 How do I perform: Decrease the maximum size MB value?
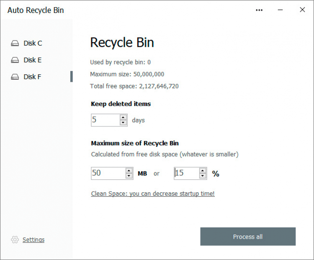pyautogui.click(x=129, y=176)
